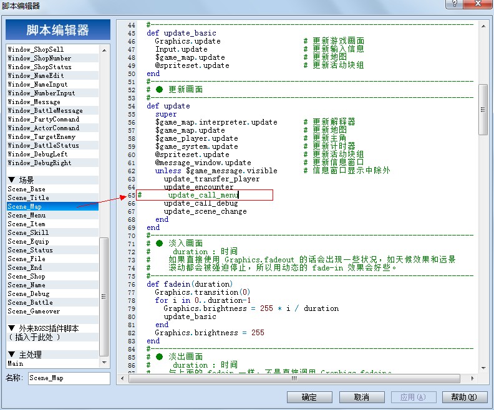Open Scene_File script
This screenshot has height=410, width=494.
(52, 259)
